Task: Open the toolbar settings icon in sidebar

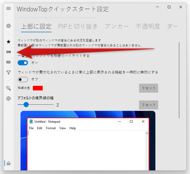Action: 9,52
